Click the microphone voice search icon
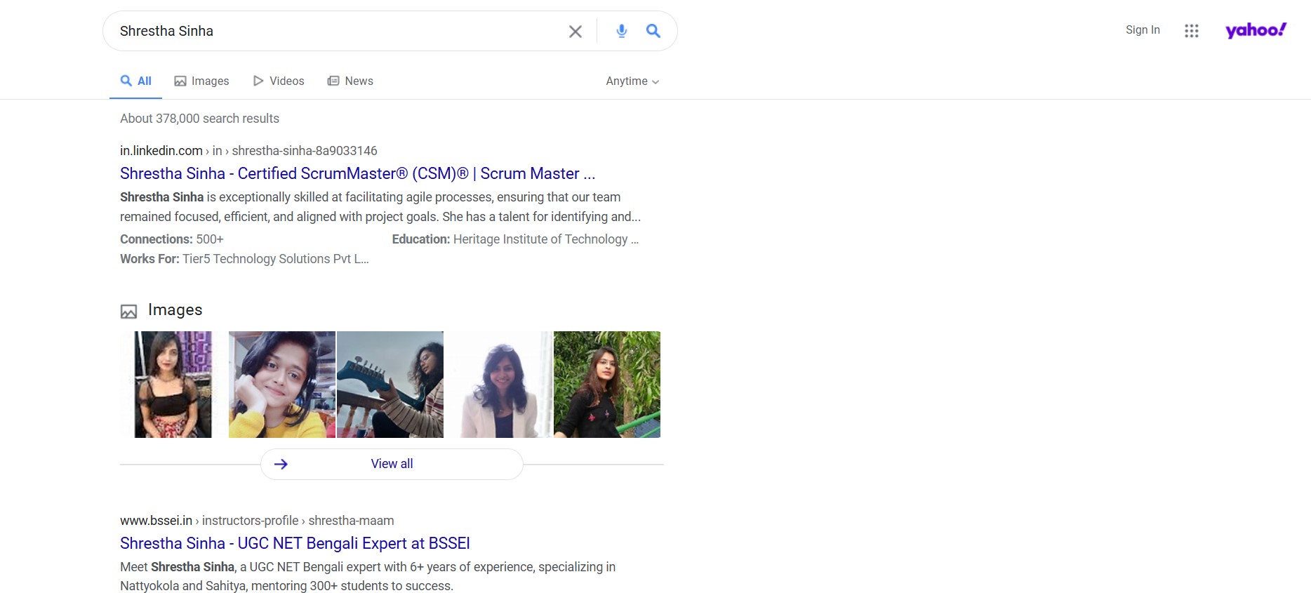The height and width of the screenshot is (593, 1311). (x=621, y=31)
